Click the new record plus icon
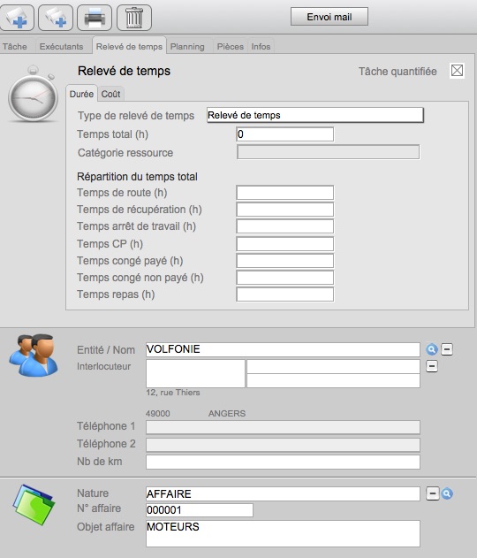 17,17
